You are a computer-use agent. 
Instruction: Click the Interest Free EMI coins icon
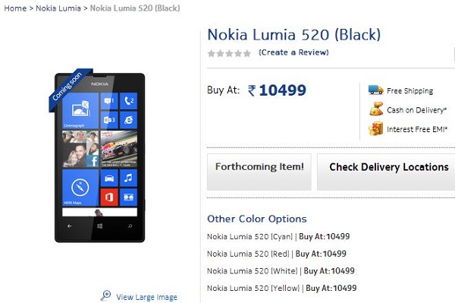tap(376, 128)
